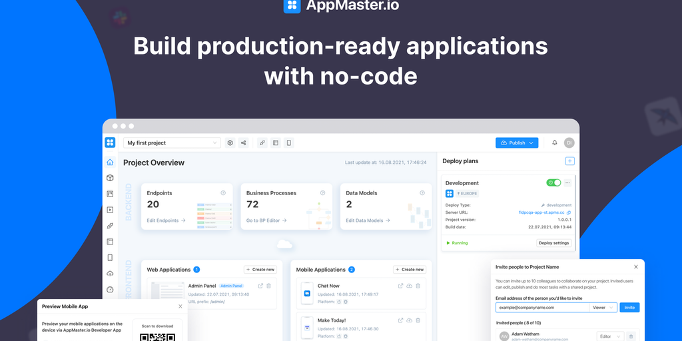Open the Home icon in left sidebar
This screenshot has width=682, height=341.
(110, 162)
